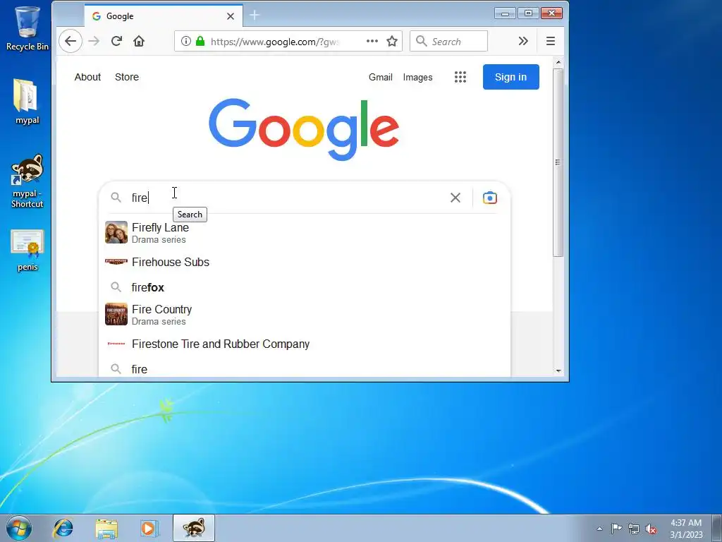The width and height of the screenshot is (722, 542).
Task: Click the green padlock security icon
Action: tap(200, 41)
